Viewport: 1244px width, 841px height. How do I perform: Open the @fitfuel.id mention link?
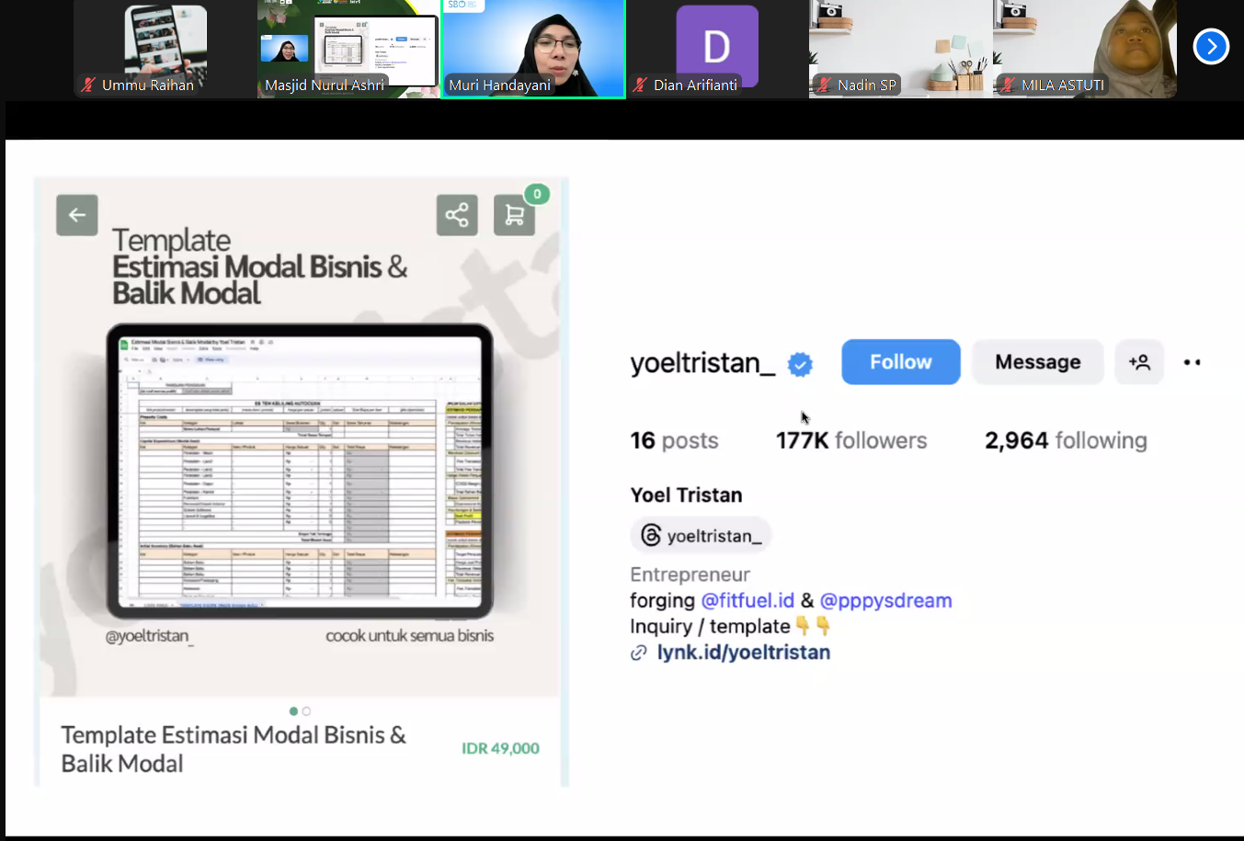click(747, 600)
